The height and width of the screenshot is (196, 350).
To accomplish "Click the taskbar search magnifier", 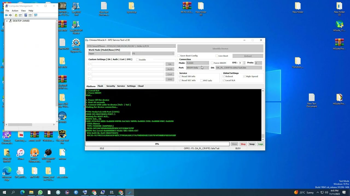I will pos(13,192).
